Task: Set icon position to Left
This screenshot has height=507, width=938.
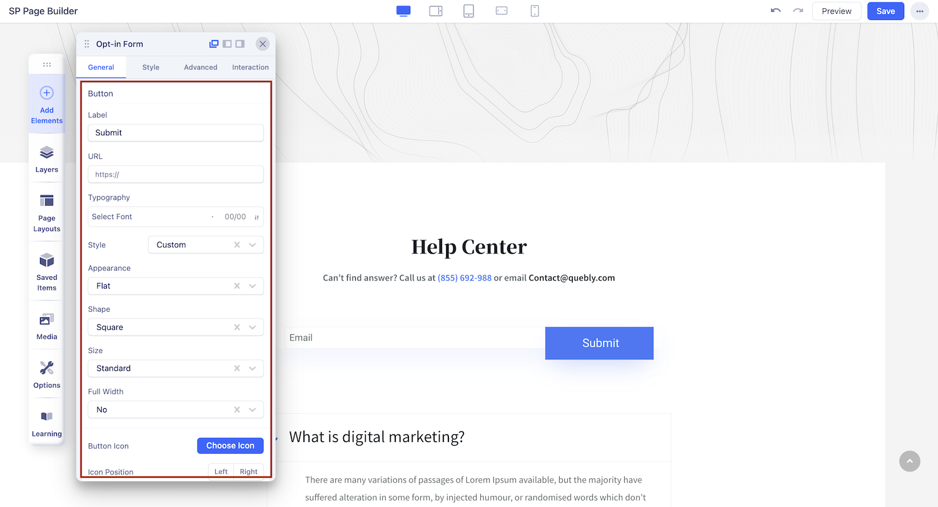Action: (221, 471)
